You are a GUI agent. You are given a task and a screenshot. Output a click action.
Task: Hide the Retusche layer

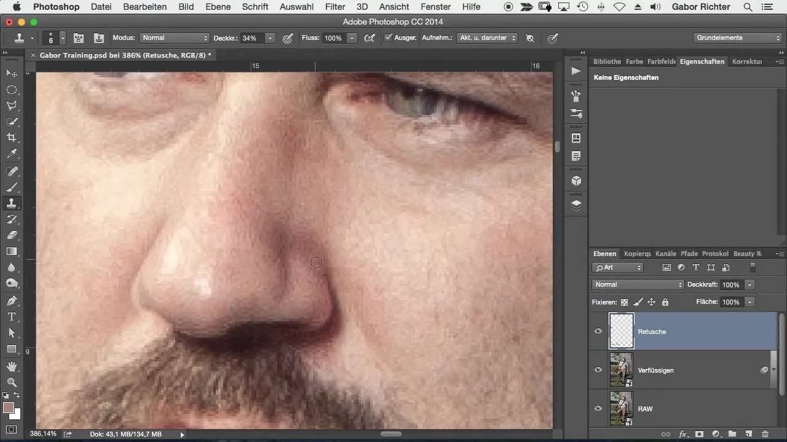[598, 331]
